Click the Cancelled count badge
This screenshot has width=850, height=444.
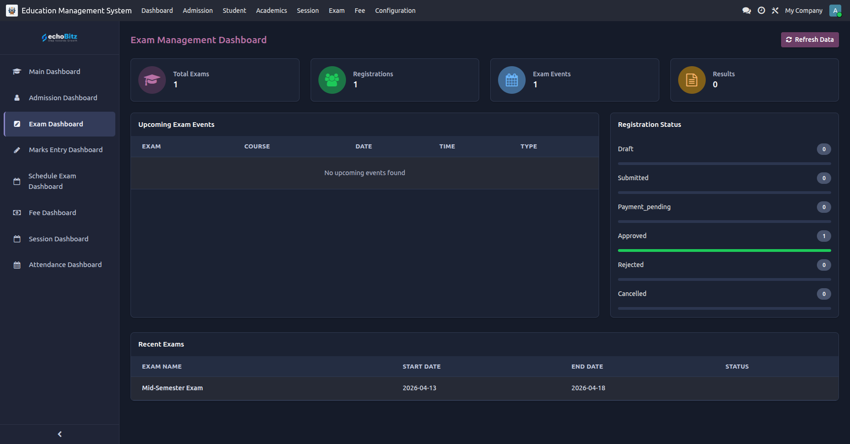824,294
